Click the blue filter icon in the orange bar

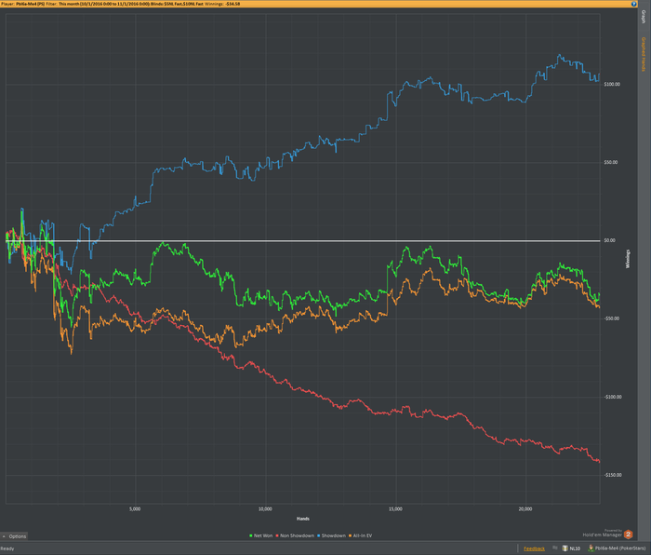click(633, 4)
